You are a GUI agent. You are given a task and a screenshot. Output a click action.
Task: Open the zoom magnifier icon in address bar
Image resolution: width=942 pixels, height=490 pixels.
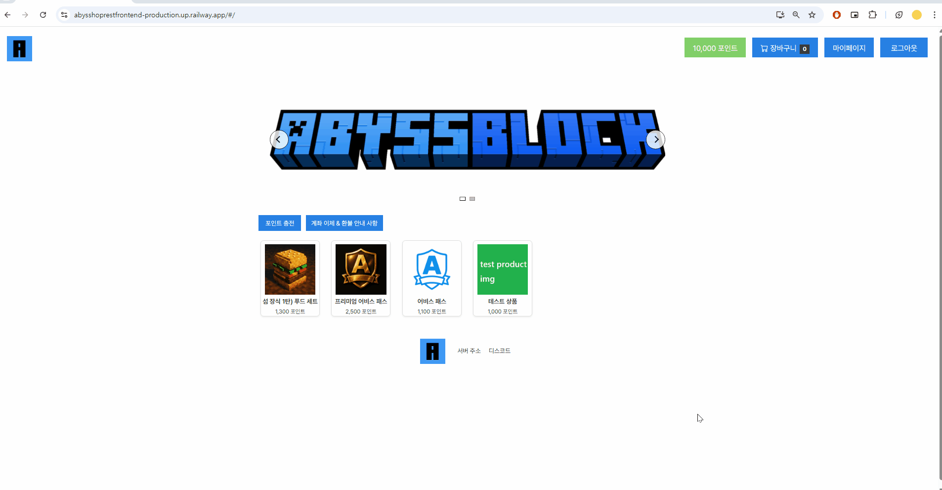tap(796, 15)
